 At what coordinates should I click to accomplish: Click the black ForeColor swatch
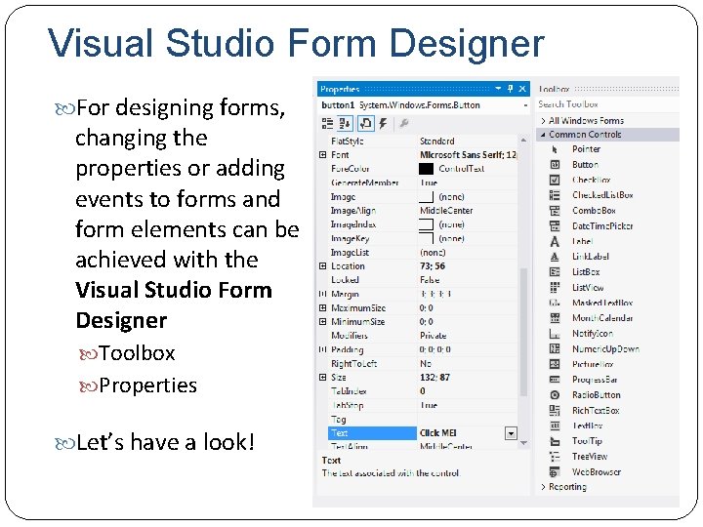(426, 169)
